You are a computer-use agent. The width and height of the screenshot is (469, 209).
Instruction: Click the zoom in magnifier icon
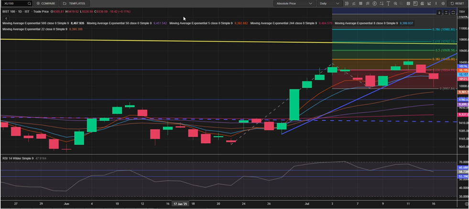click(x=395, y=3)
